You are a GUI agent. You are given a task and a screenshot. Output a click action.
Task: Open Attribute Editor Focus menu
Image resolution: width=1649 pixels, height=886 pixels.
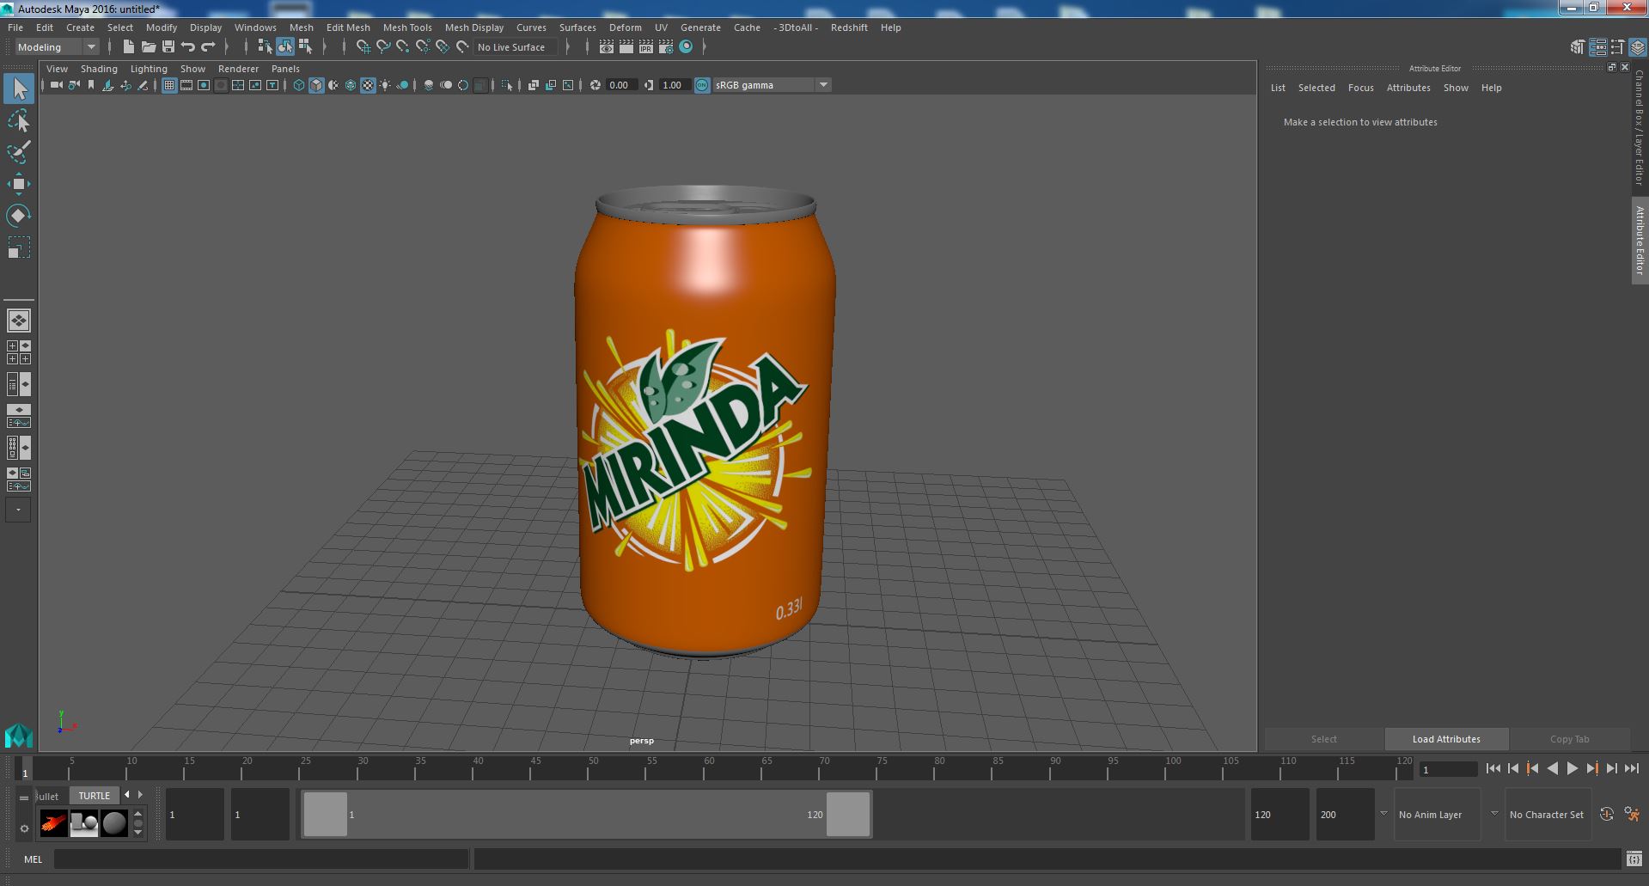1360,88
